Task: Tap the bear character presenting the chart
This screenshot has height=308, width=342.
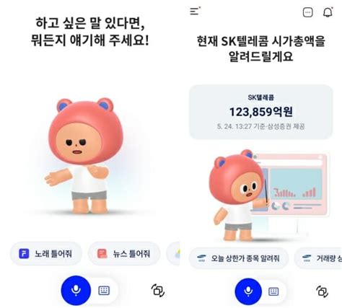Action: [237, 195]
